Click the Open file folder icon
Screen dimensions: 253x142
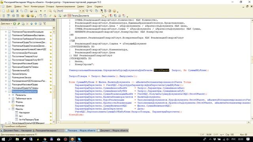[8, 11]
